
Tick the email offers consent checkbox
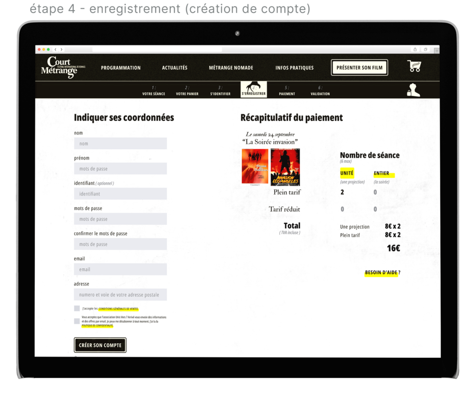coord(77,321)
